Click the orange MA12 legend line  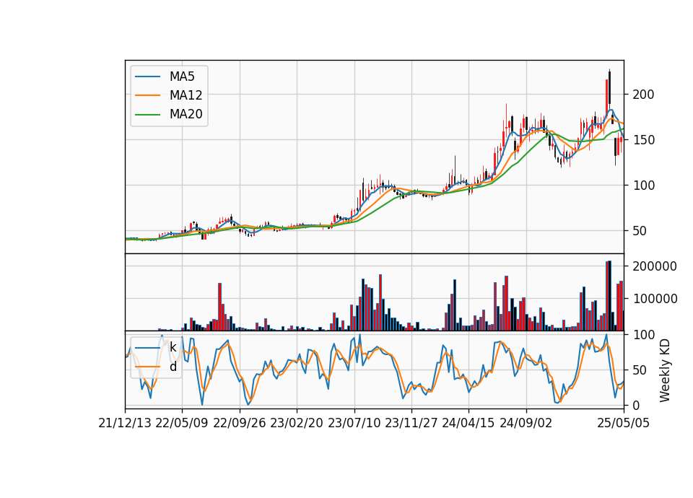pos(147,95)
